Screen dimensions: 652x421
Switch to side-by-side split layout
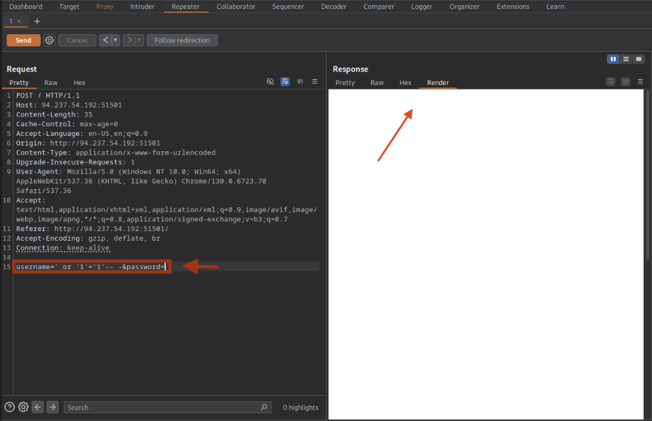click(x=613, y=59)
